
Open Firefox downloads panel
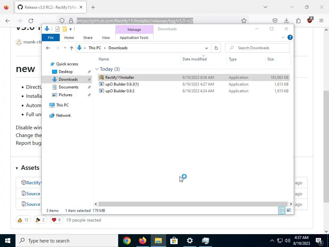pos(286,21)
